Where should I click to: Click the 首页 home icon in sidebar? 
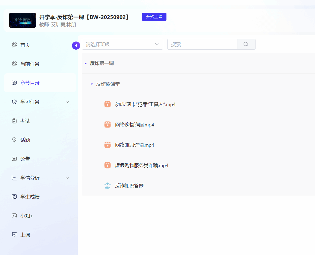14,45
